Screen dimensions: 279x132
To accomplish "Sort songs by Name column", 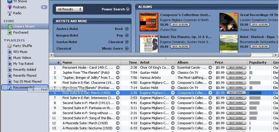I will 91,63.
